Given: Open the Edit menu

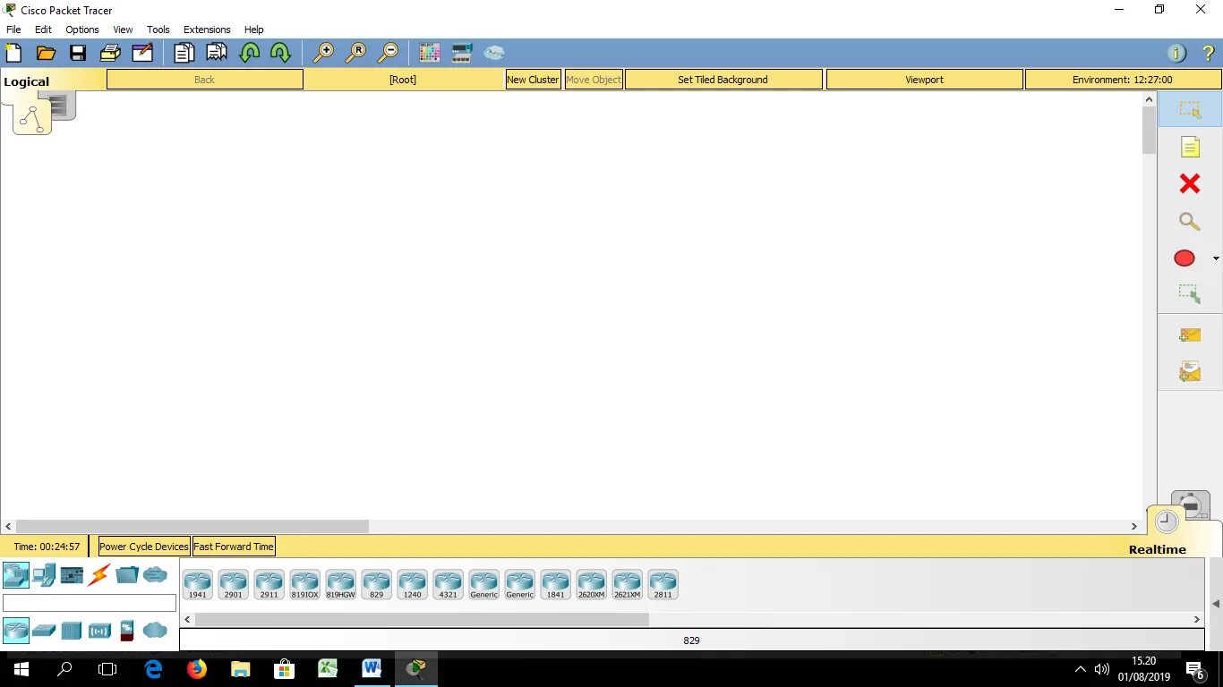Looking at the screenshot, I should tap(43, 30).
